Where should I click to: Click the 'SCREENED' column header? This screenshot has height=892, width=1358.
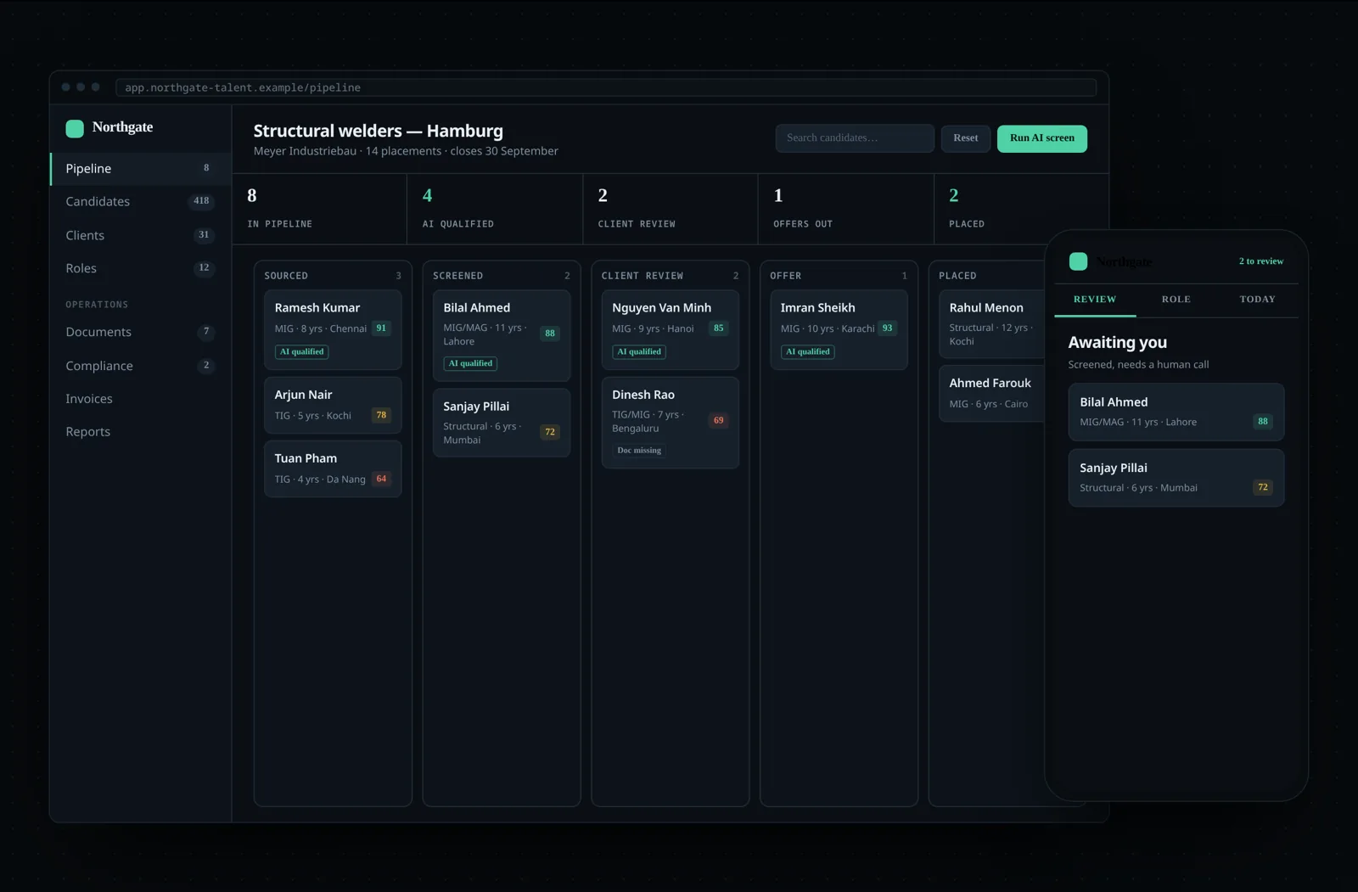tap(457, 276)
